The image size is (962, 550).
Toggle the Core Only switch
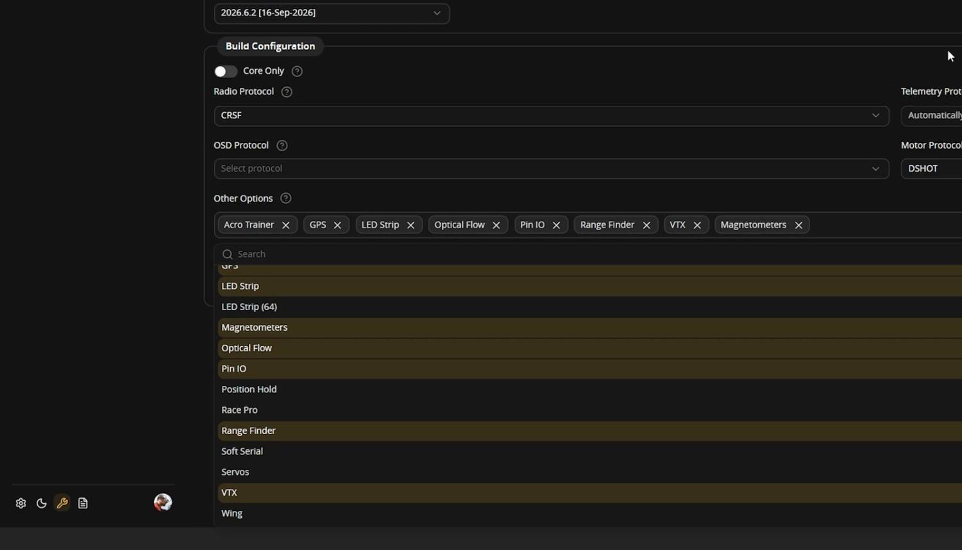click(x=226, y=71)
